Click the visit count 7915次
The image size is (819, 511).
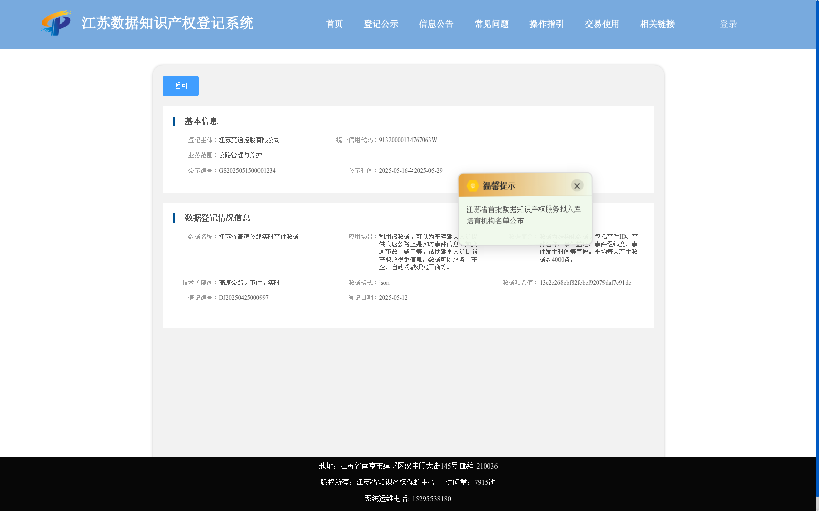click(x=485, y=482)
